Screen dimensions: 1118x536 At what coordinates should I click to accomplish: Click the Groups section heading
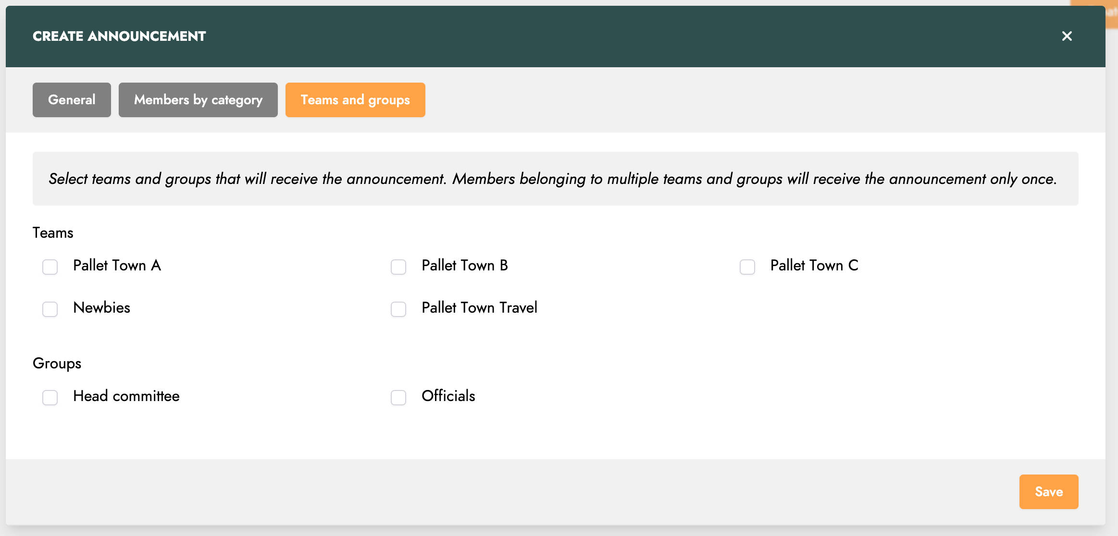click(x=57, y=363)
